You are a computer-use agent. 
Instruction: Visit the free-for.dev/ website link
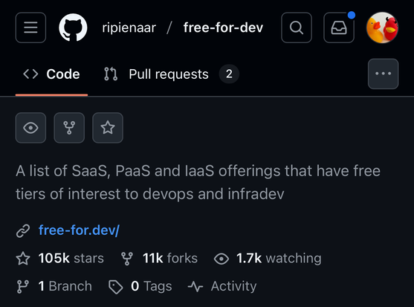click(x=79, y=230)
